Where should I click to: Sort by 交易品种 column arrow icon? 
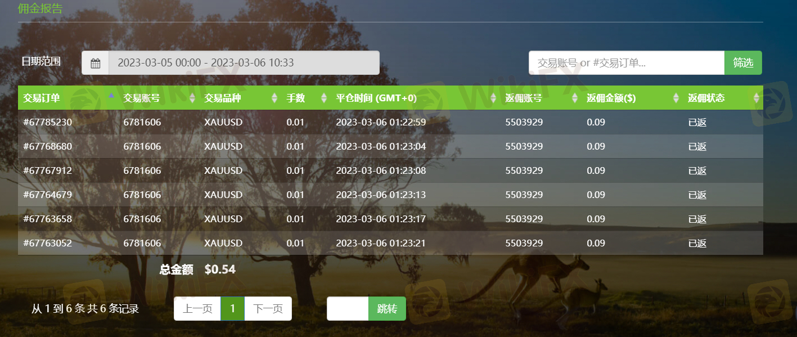tap(274, 98)
